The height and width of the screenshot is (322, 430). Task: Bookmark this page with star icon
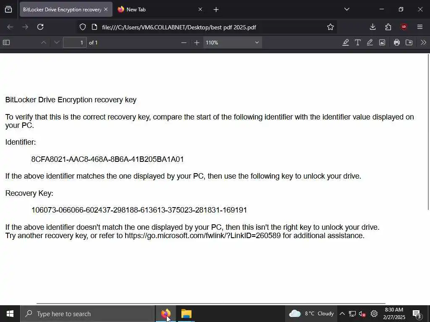tap(330, 27)
